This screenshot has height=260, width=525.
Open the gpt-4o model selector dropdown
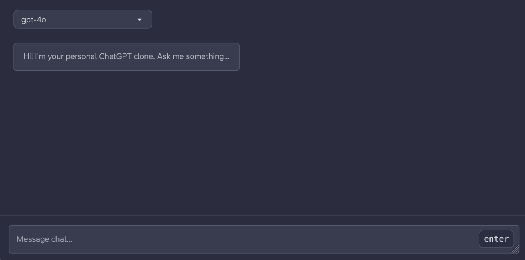82,19
